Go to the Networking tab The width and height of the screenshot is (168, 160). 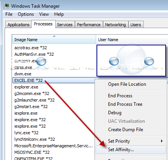tap(115, 25)
